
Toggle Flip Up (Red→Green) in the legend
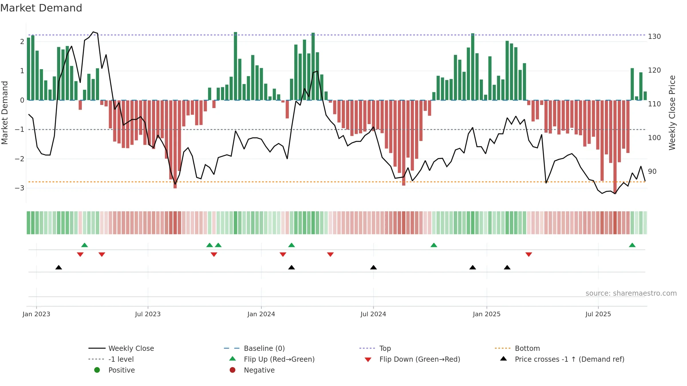272,359
